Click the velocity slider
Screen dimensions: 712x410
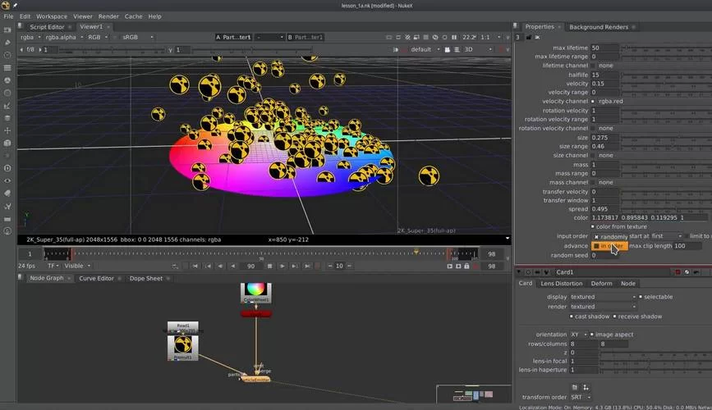[x=666, y=84]
